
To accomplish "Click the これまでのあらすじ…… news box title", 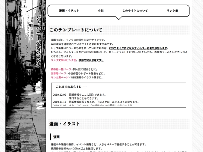I will coord(71,87).
